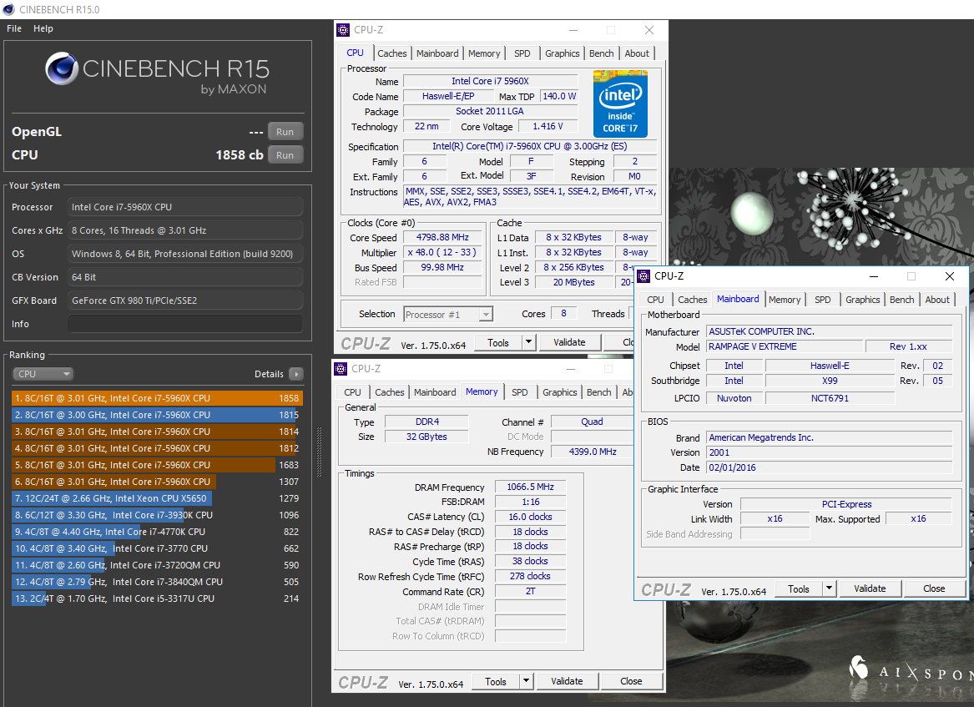Switch to Mainboard tab in top CPU-Z window
Screen dimensions: 974x707
coord(437,53)
